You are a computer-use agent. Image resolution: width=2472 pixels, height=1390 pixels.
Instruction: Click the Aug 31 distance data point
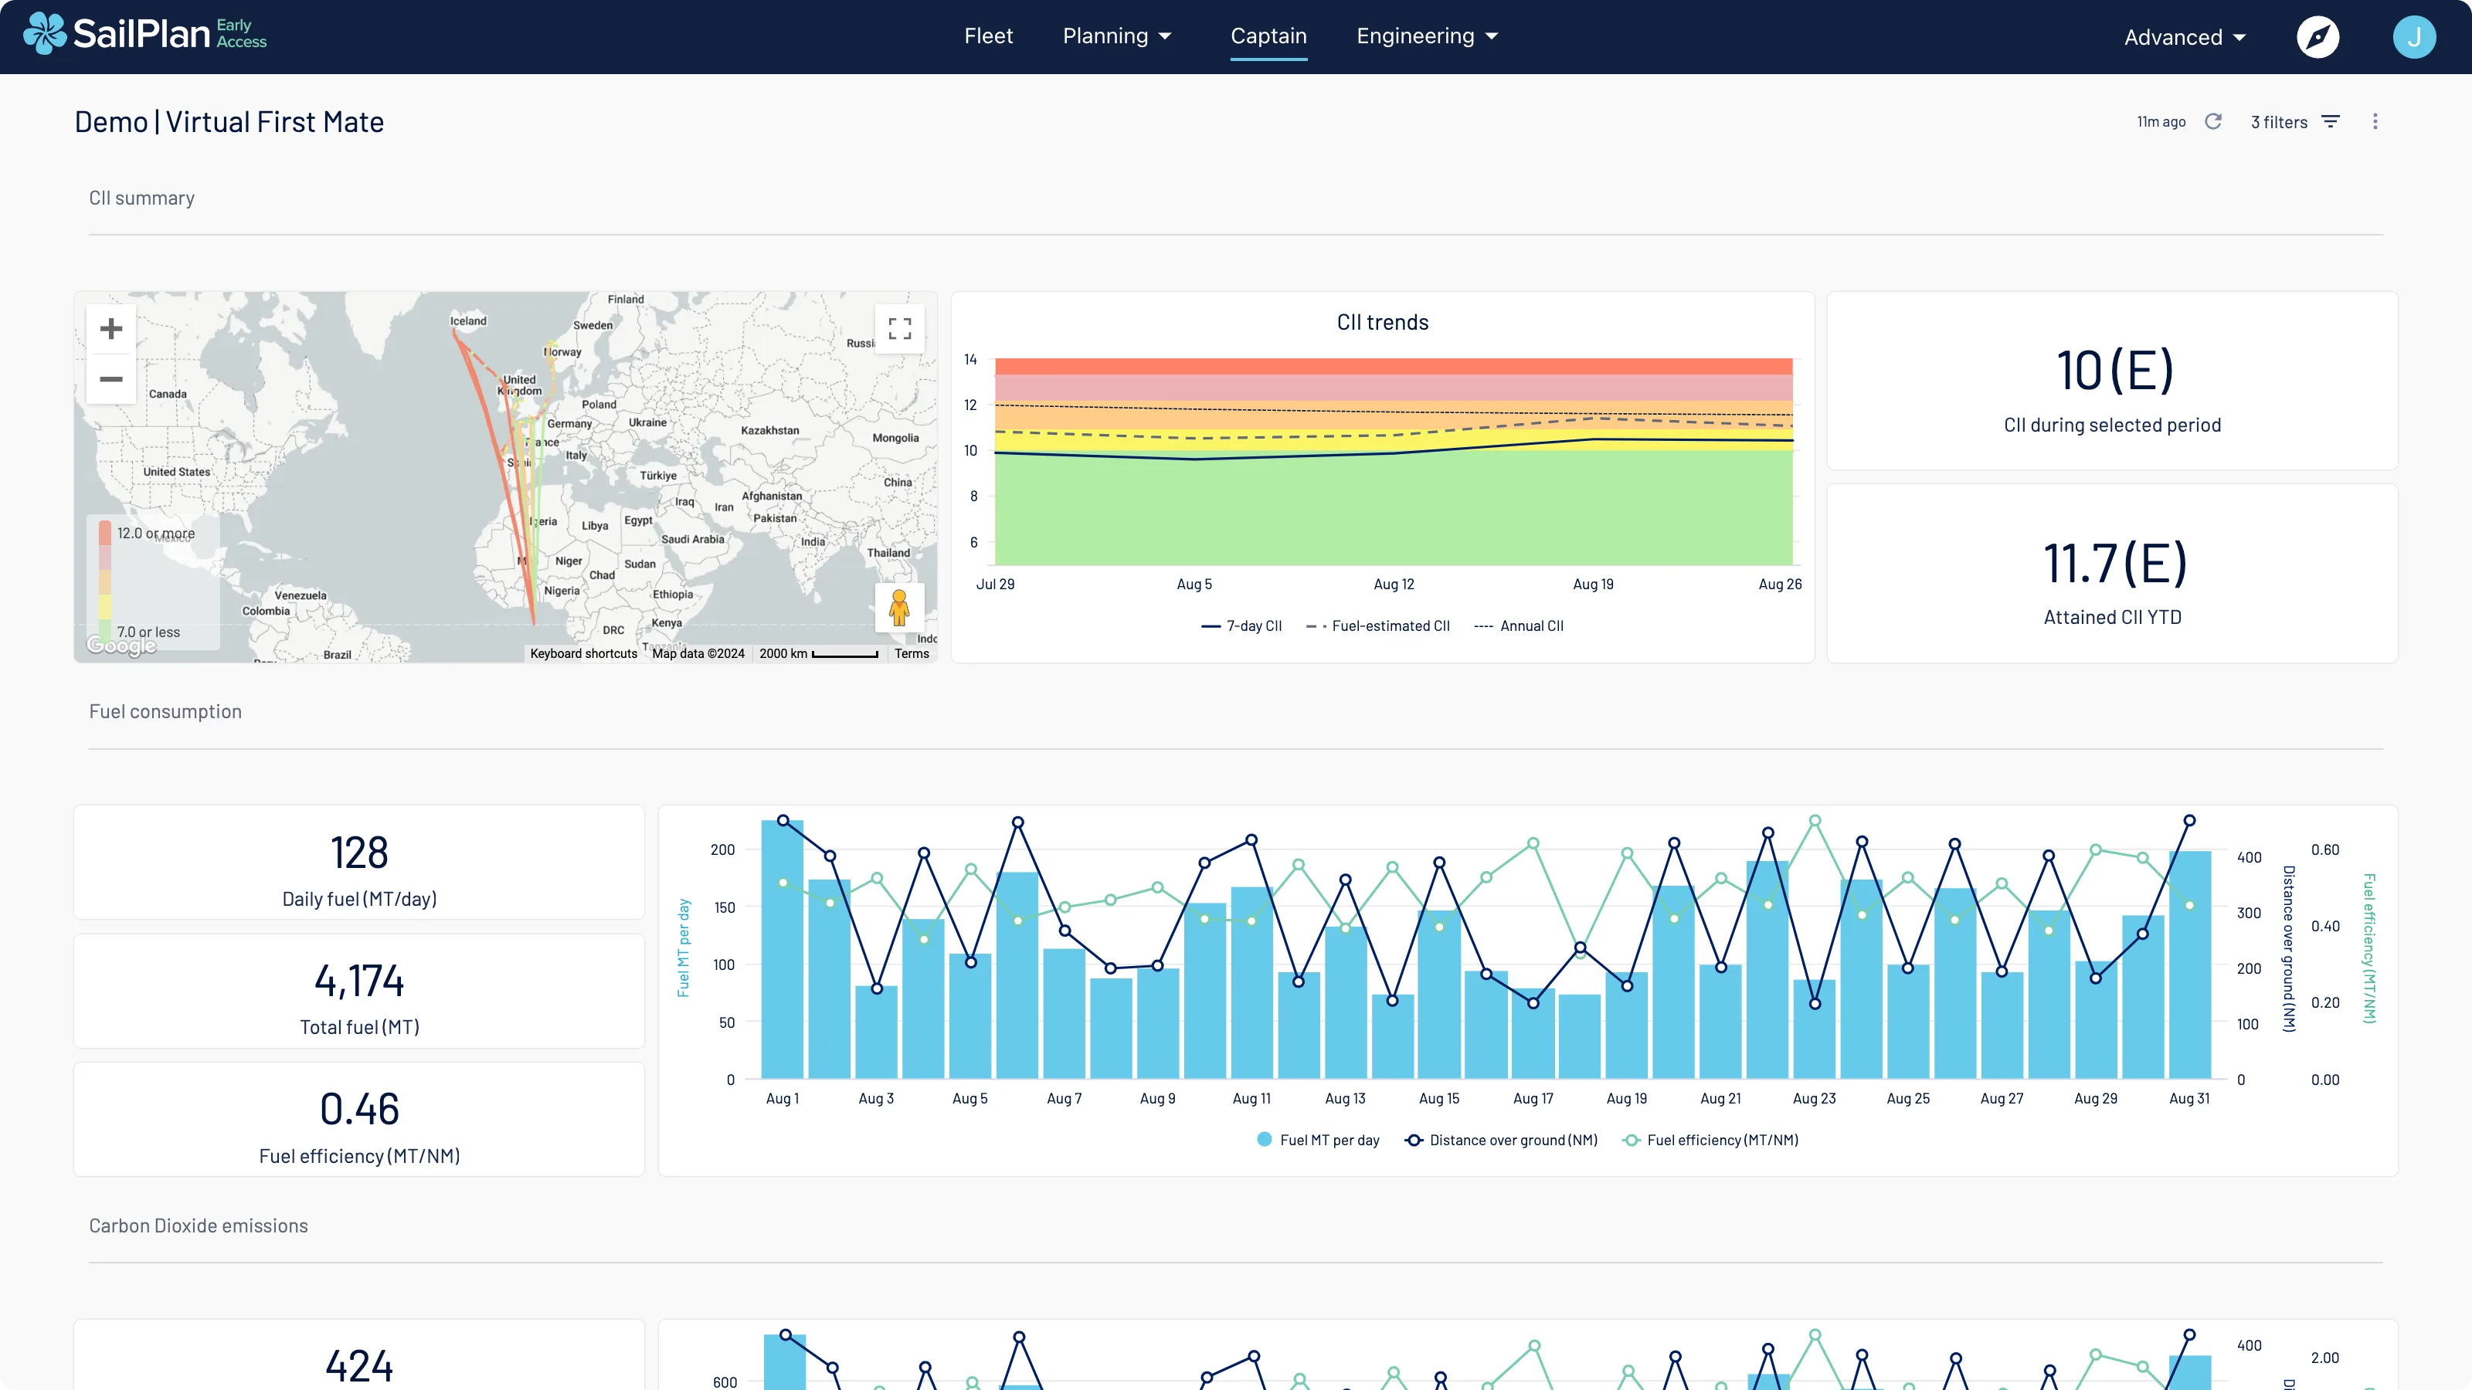coord(2190,821)
